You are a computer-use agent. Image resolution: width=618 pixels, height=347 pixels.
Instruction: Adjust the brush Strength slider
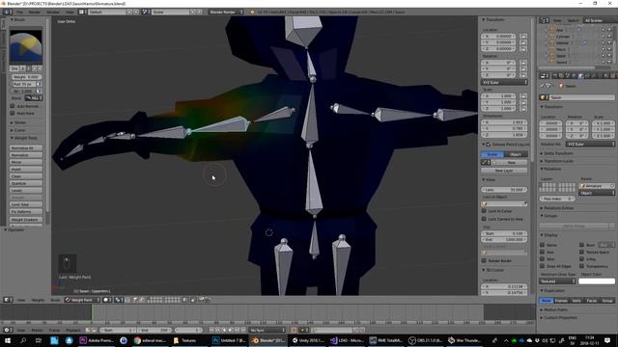[x=23, y=91]
